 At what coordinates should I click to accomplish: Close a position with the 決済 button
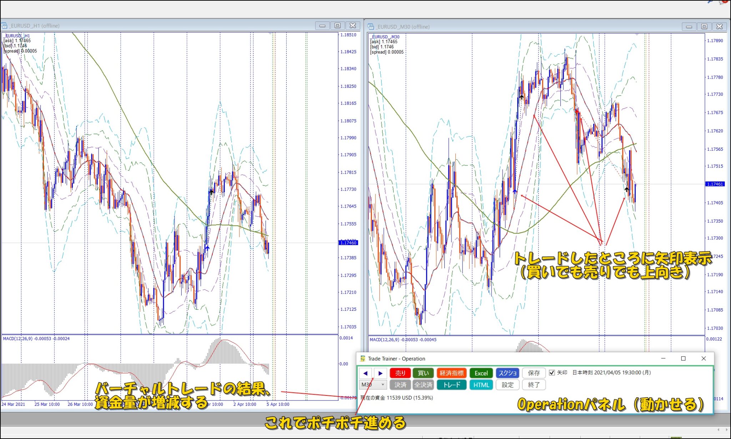400,385
